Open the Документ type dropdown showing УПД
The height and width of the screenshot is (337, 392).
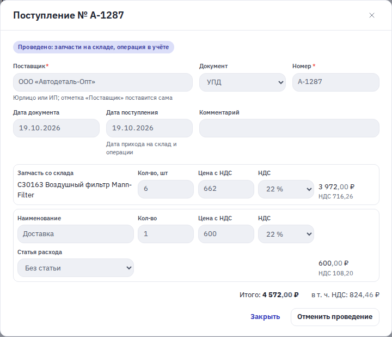point(242,82)
